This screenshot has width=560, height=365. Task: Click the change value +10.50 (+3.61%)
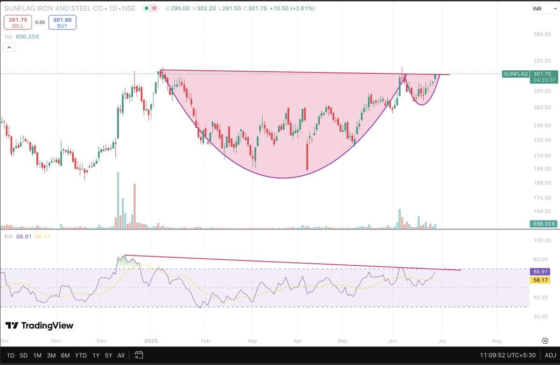click(x=291, y=9)
